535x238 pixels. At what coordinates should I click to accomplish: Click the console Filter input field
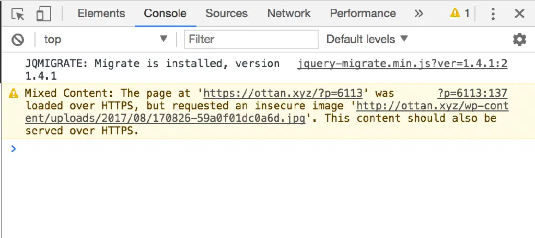tap(251, 39)
